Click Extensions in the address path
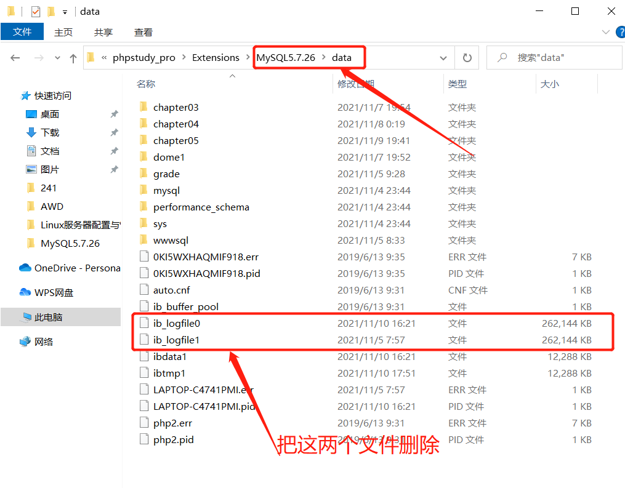Viewport: 625px width, 488px height. 216,58
